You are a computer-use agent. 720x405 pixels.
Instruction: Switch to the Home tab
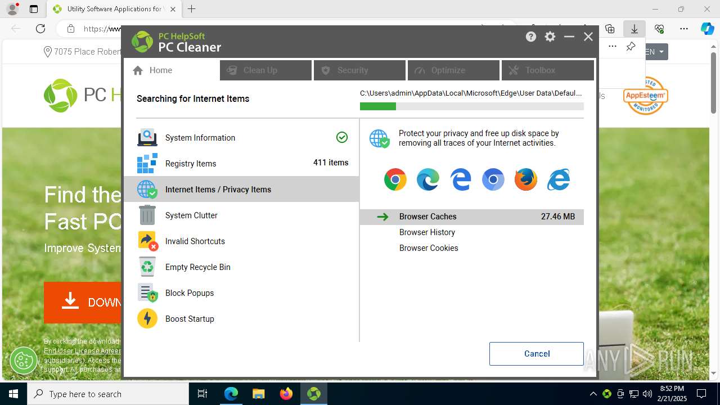point(171,70)
